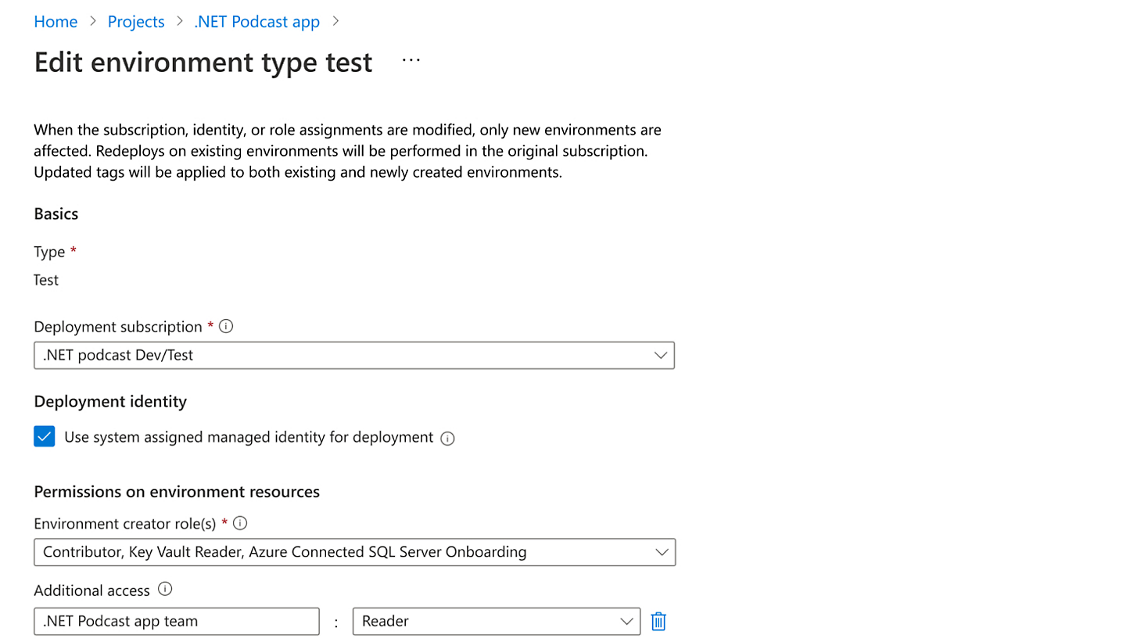Click the chevron arrow in Deployment subscription box

click(661, 356)
